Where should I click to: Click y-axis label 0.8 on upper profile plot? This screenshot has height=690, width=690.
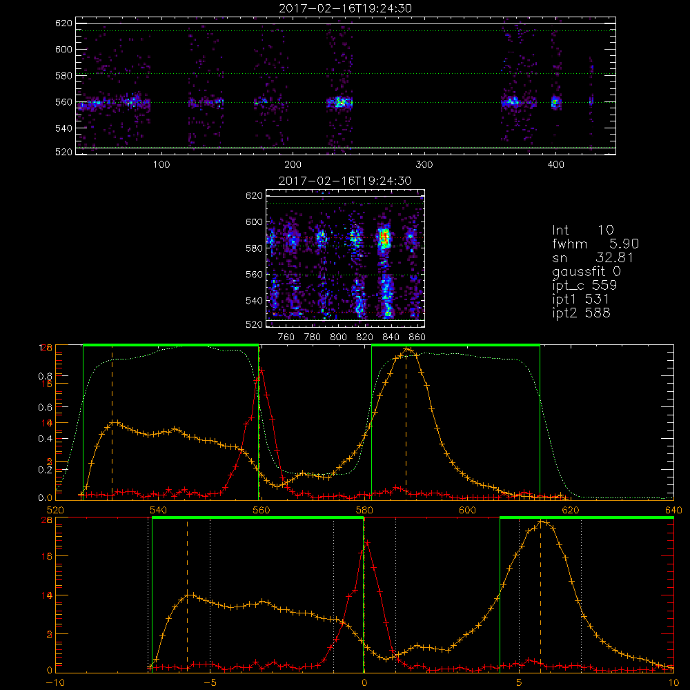click(x=45, y=376)
